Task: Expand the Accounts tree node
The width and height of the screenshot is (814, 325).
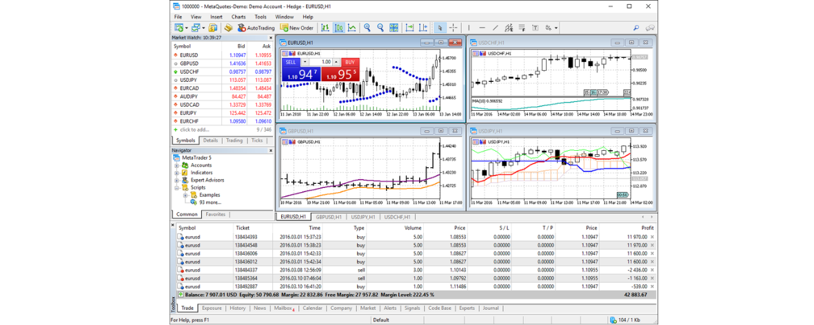Action: tap(176, 165)
